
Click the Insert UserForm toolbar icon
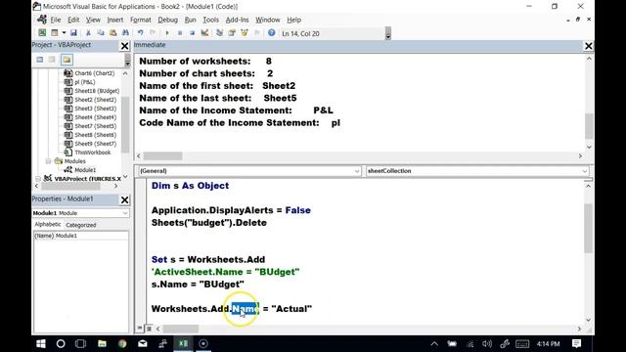pos(55,33)
